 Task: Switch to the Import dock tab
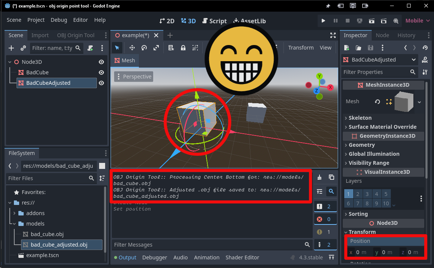40,35
